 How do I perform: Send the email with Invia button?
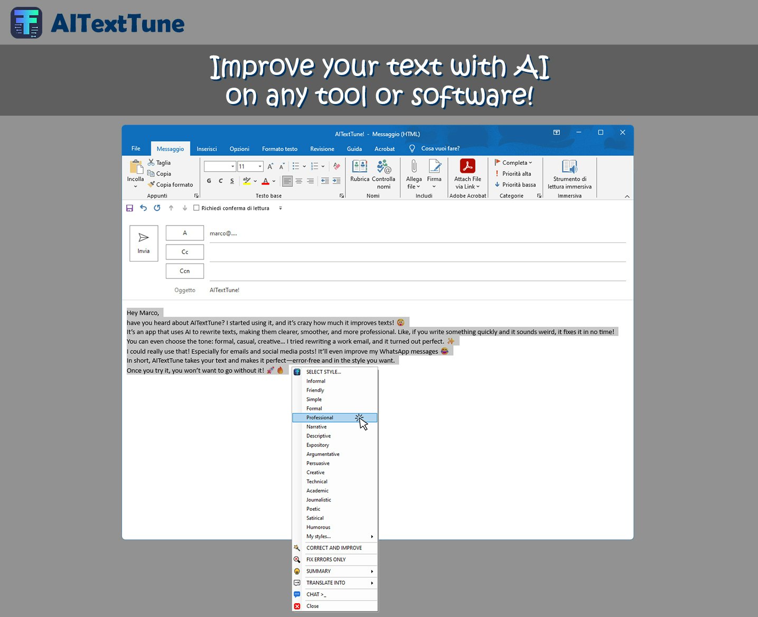click(144, 244)
